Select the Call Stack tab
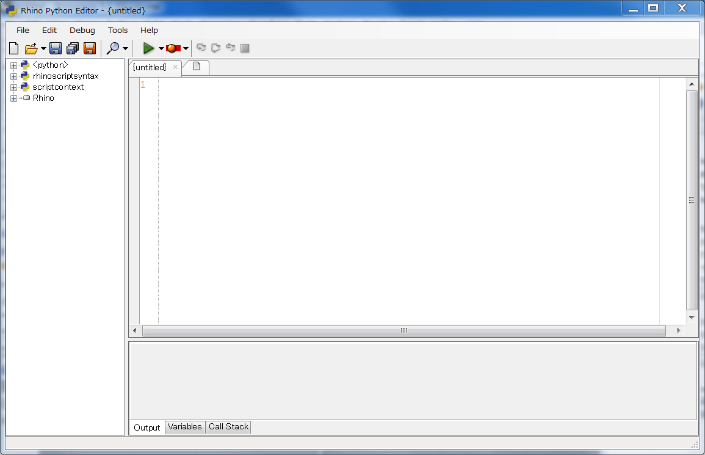 pyautogui.click(x=228, y=427)
